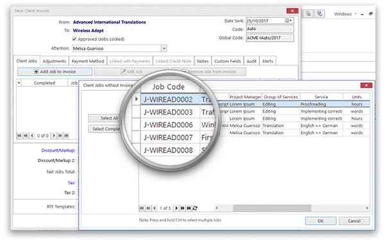
Task: Select the Linked with Payments tab
Action: click(x=130, y=61)
